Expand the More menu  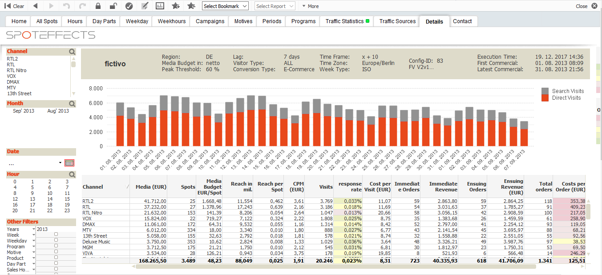tap(310, 6)
